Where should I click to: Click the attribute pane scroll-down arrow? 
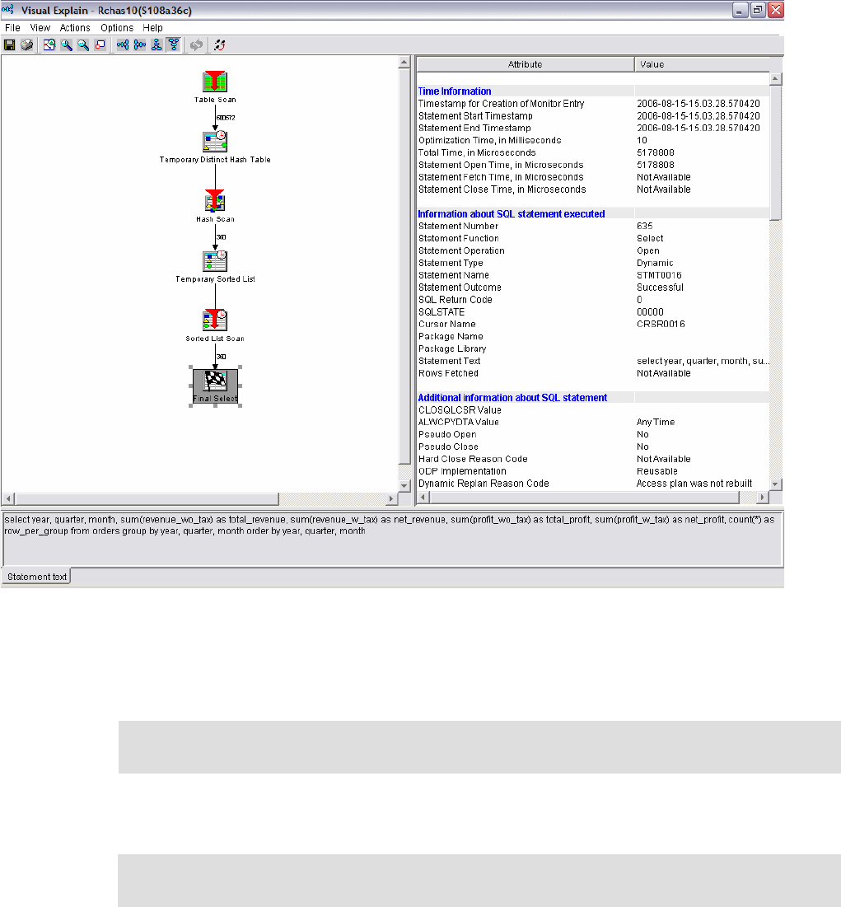(x=775, y=484)
